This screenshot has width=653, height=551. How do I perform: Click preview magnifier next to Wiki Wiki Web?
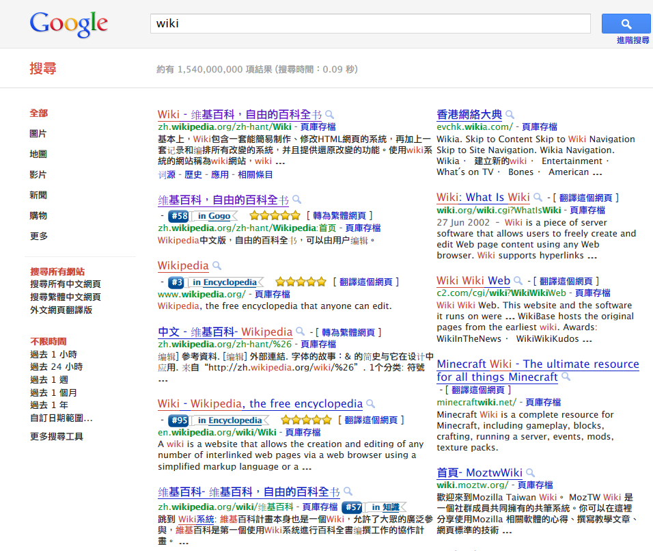tap(518, 281)
